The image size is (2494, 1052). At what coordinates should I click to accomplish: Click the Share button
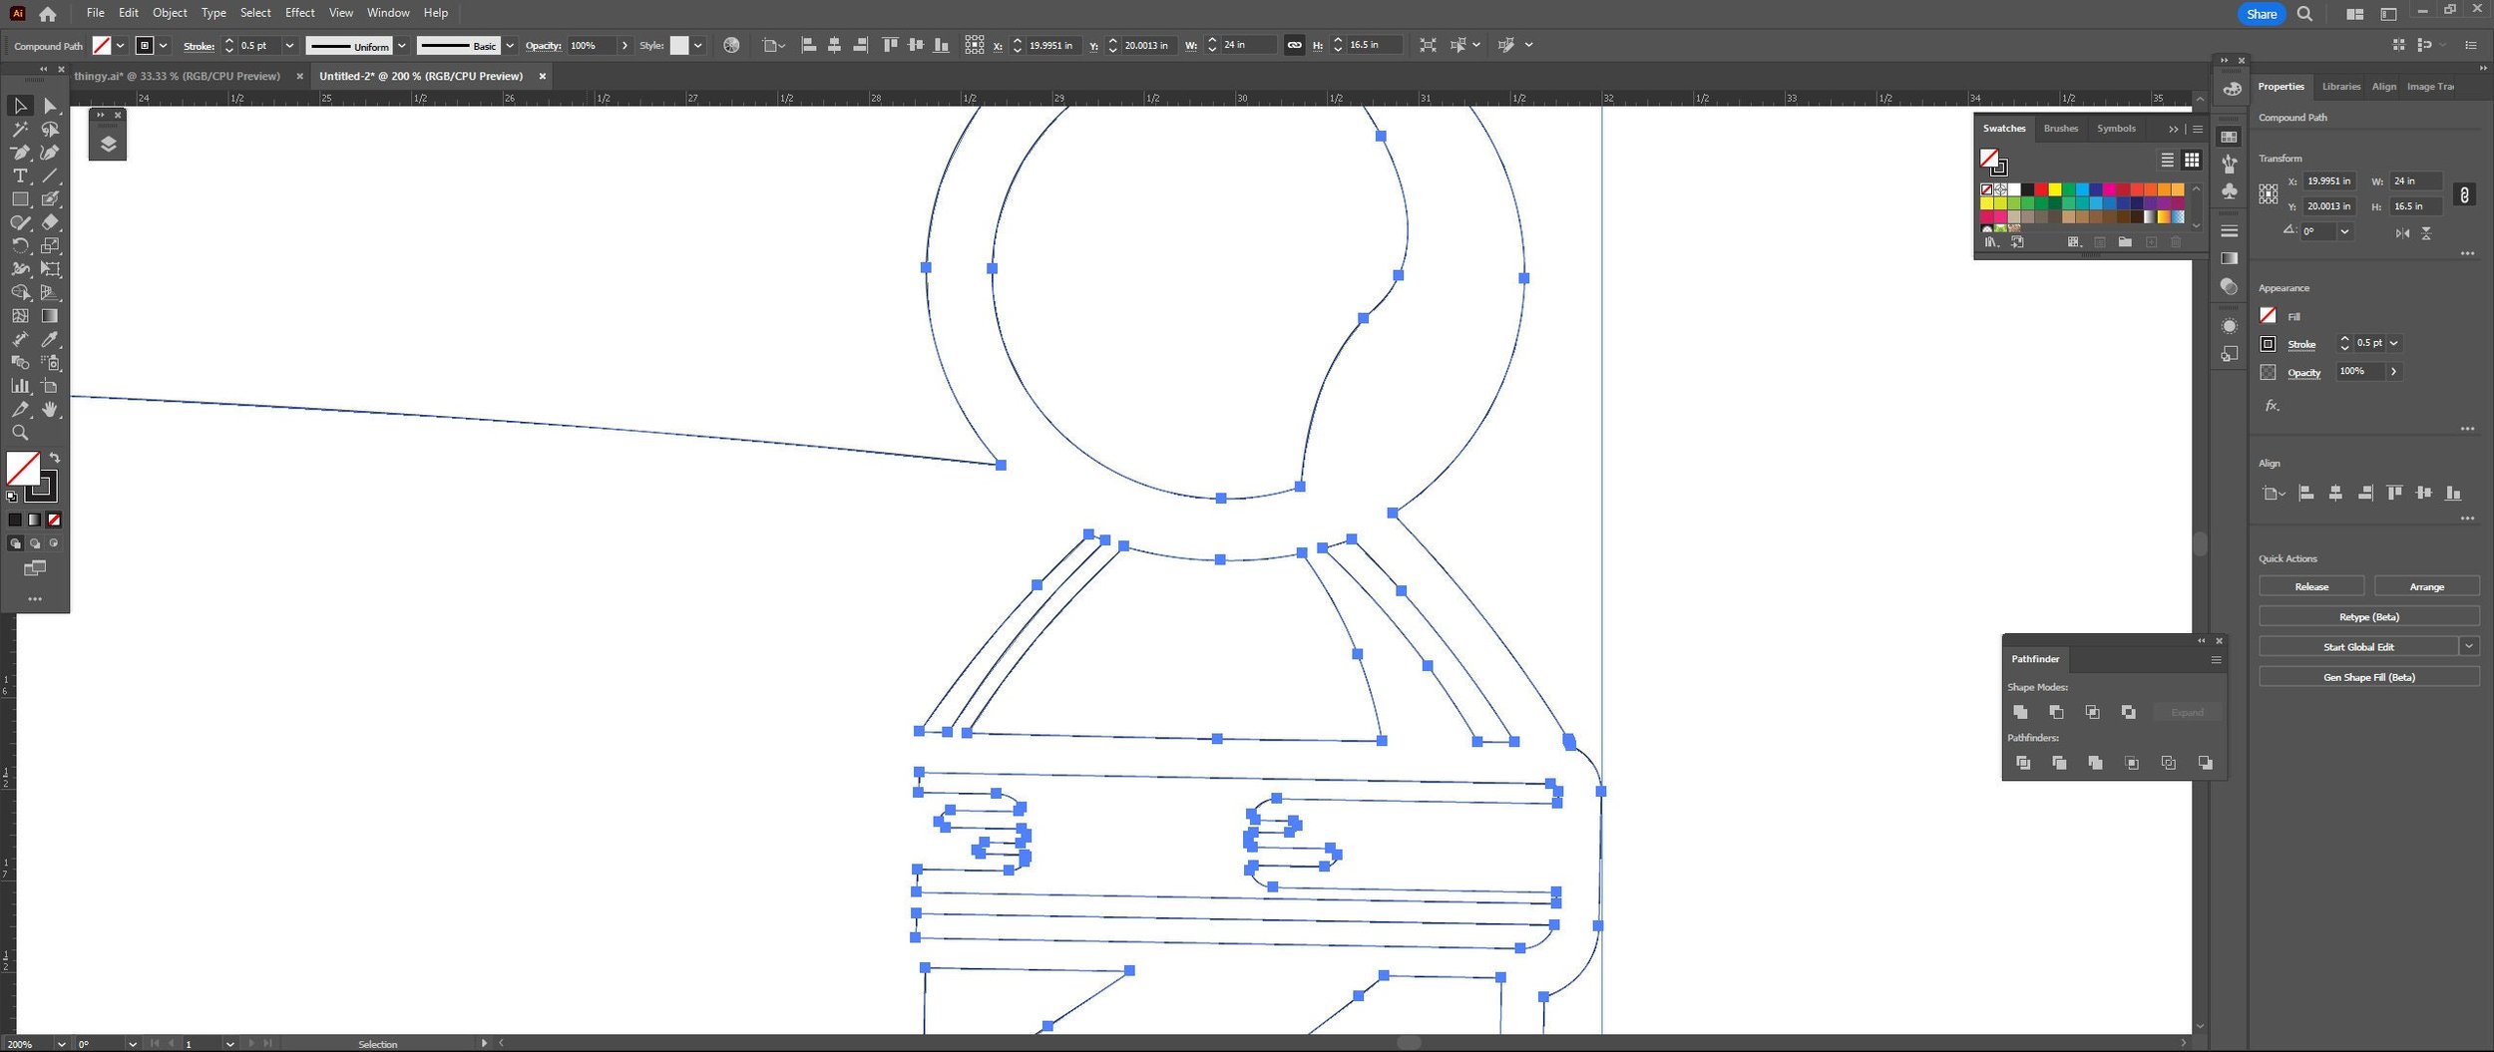(x=2261, y=14)
